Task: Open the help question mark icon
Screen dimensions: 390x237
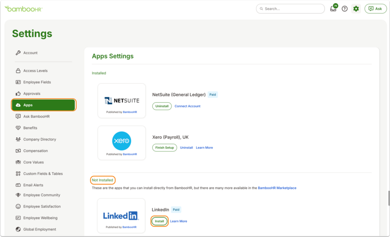Action: tap(344, 9)
